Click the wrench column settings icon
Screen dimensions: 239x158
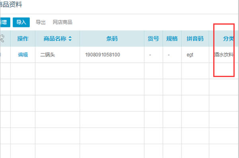(2, 38)
